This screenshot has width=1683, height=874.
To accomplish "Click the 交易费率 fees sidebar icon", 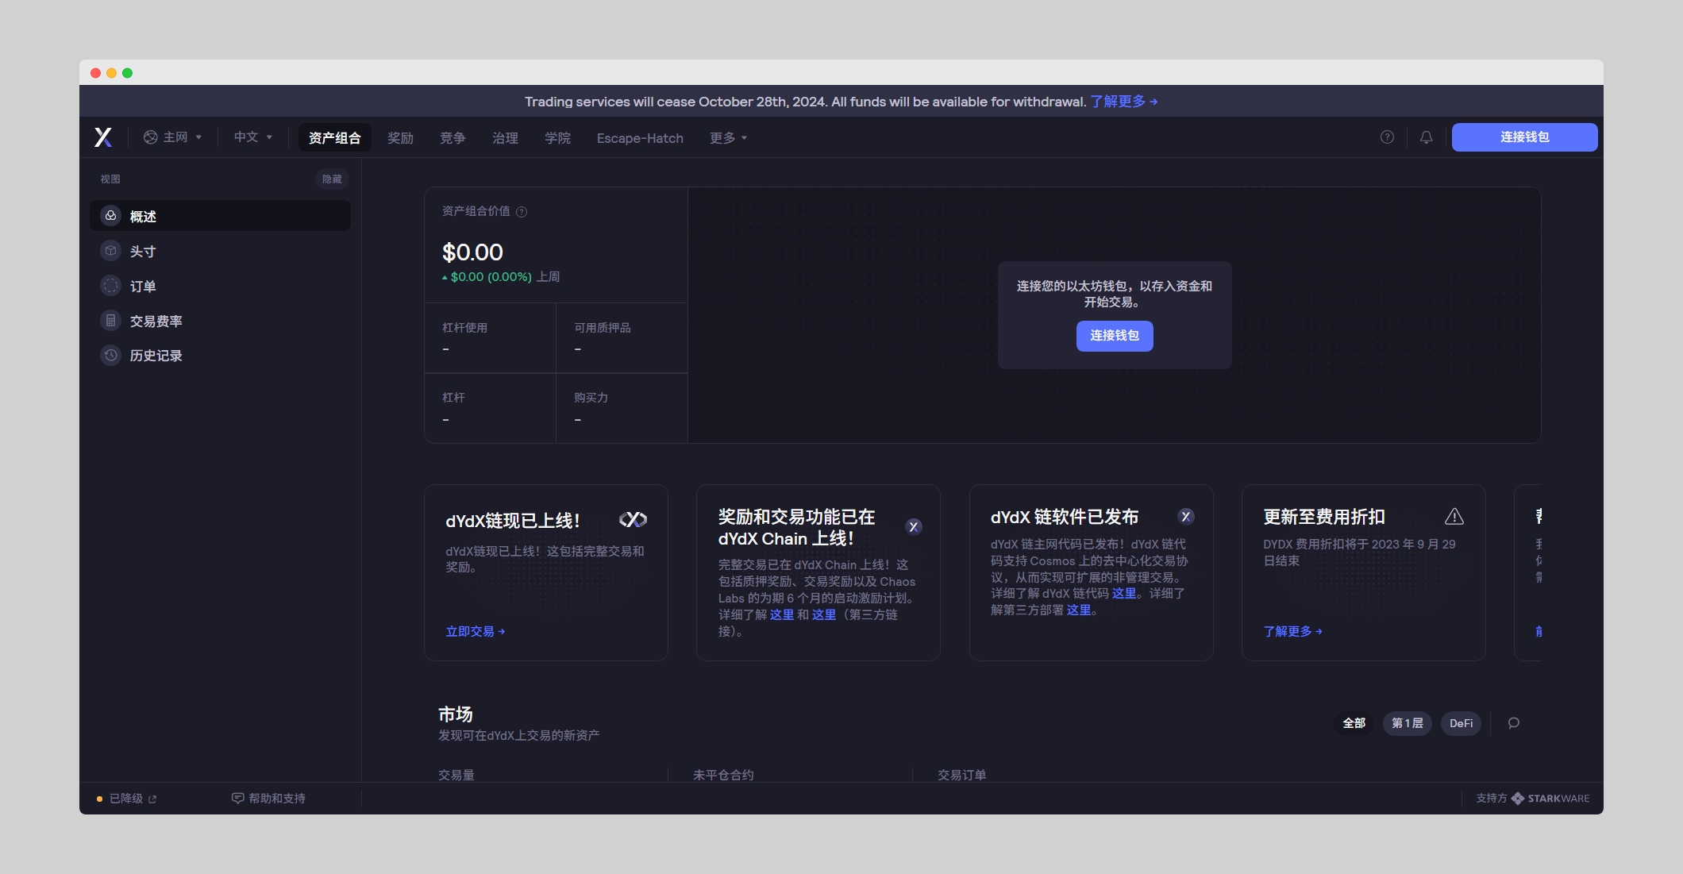I will pos(111,321).
